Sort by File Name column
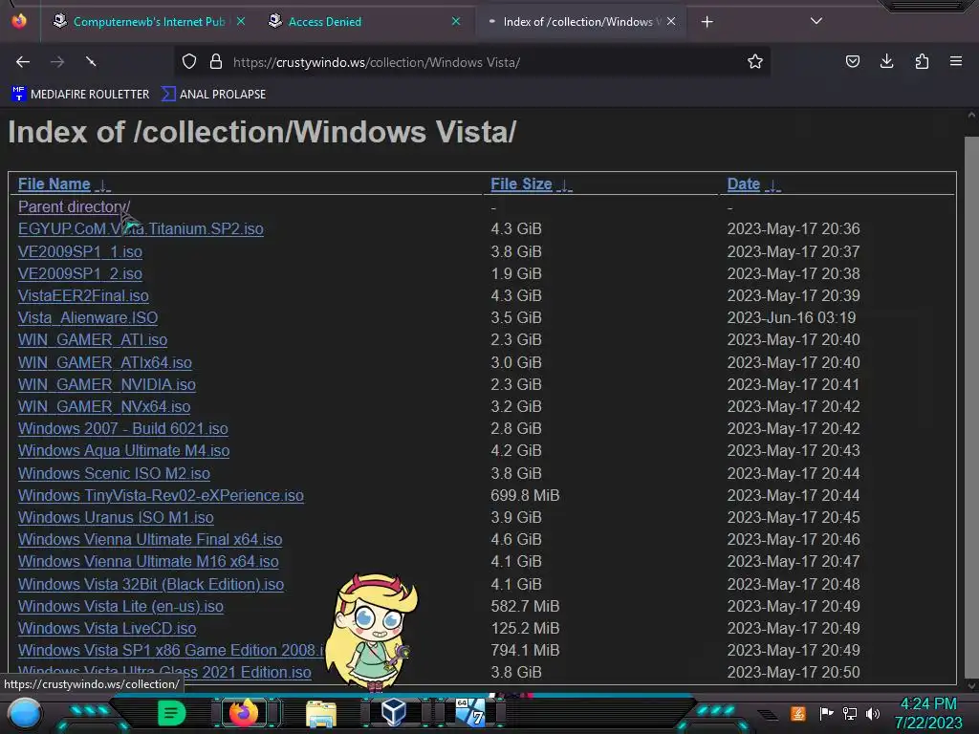 [x=54, y=184]
